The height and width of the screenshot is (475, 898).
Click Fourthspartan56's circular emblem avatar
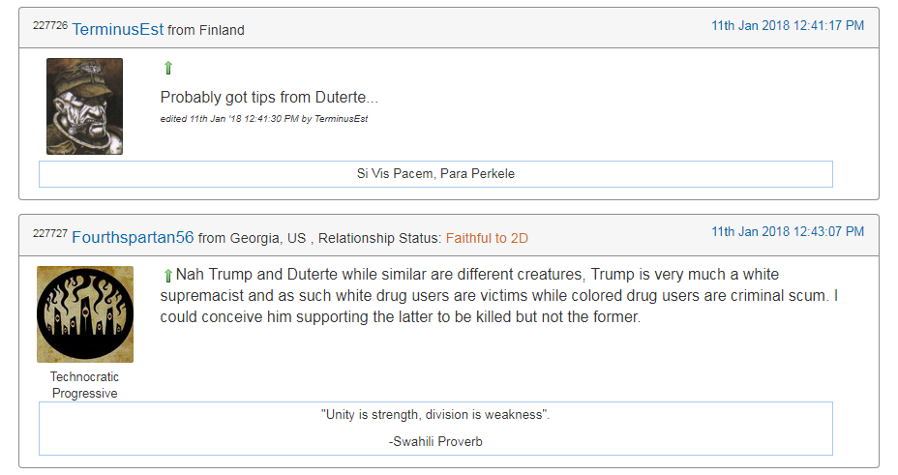85,314
